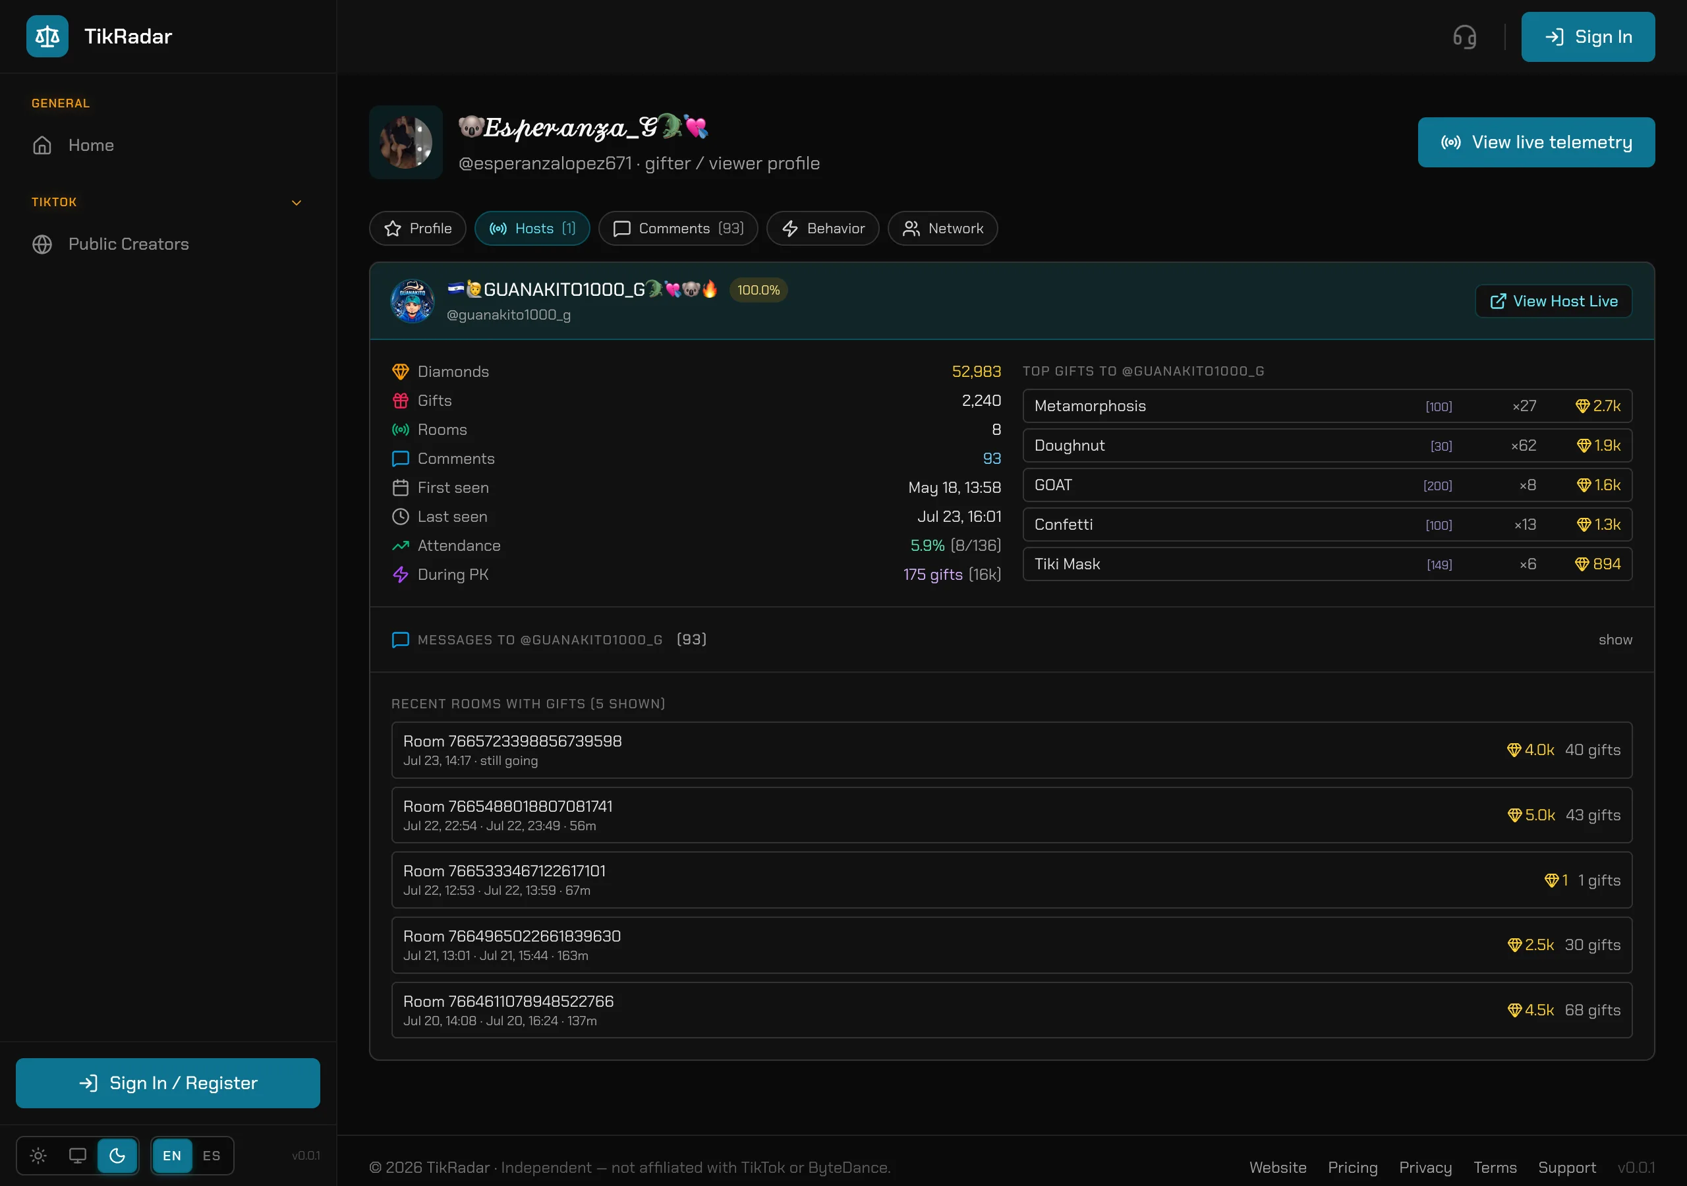The image size is (1687, 1186).
Task: Open the Pricing footer link
Action: (x=1353, y=1168)
